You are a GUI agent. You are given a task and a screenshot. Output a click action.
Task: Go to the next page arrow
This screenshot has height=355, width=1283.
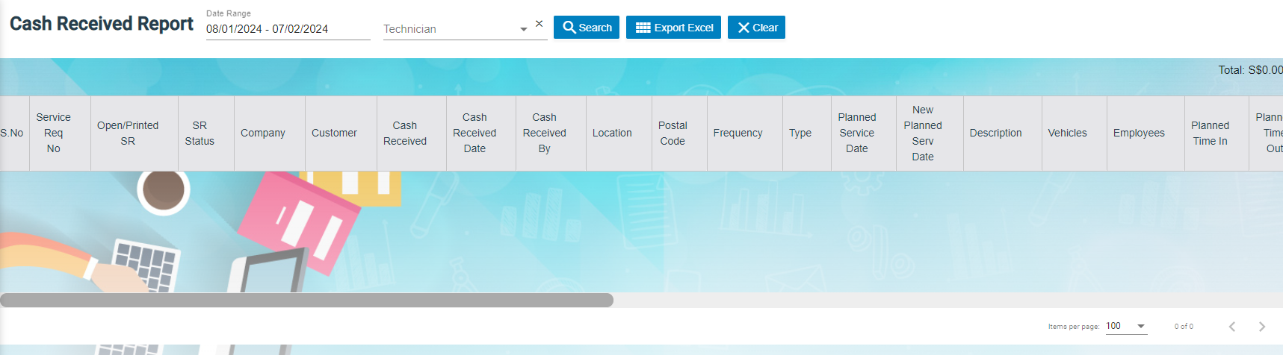coord(1261,327)
